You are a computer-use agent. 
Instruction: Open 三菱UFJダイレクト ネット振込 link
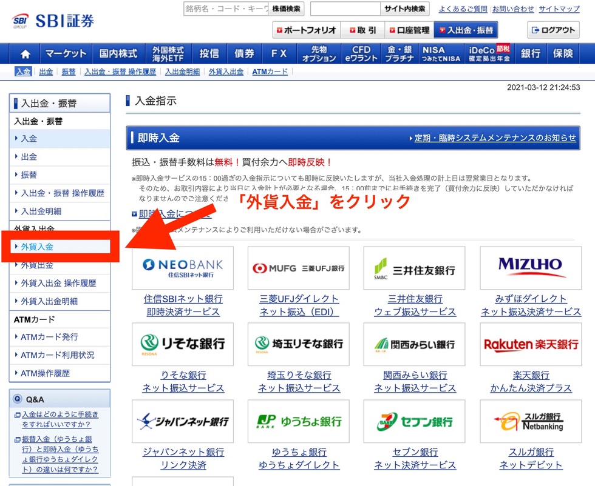(299, 305)
